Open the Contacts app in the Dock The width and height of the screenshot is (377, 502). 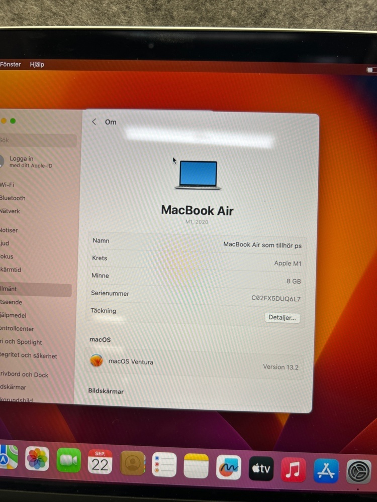[x=132, y=463]
